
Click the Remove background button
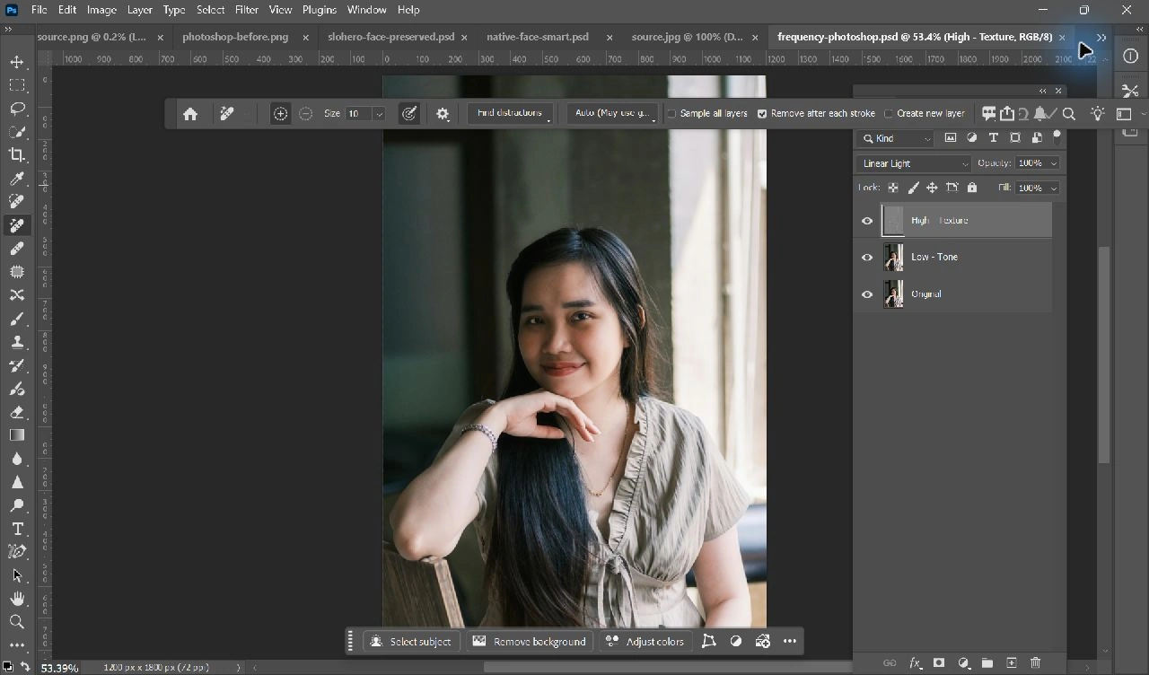pyautogui.click(x=530, y=641)
